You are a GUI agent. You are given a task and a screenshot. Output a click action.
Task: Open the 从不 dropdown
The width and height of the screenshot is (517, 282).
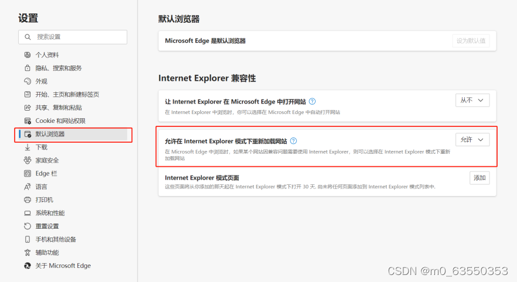click(x=473, y=100)
